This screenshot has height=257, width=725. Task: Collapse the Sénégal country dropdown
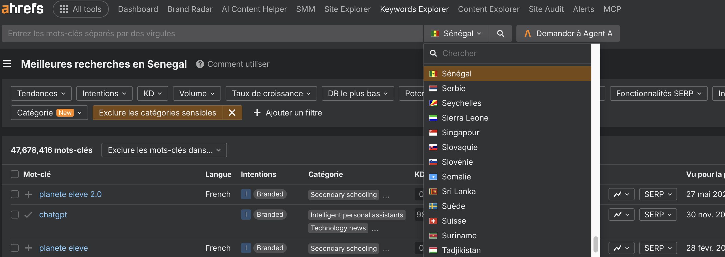(456, 33)
